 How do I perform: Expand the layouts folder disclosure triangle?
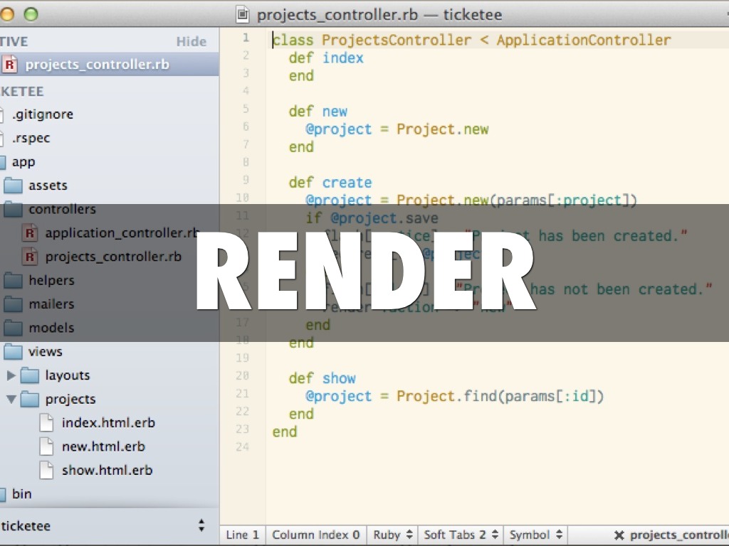click(x=11, y=375)
